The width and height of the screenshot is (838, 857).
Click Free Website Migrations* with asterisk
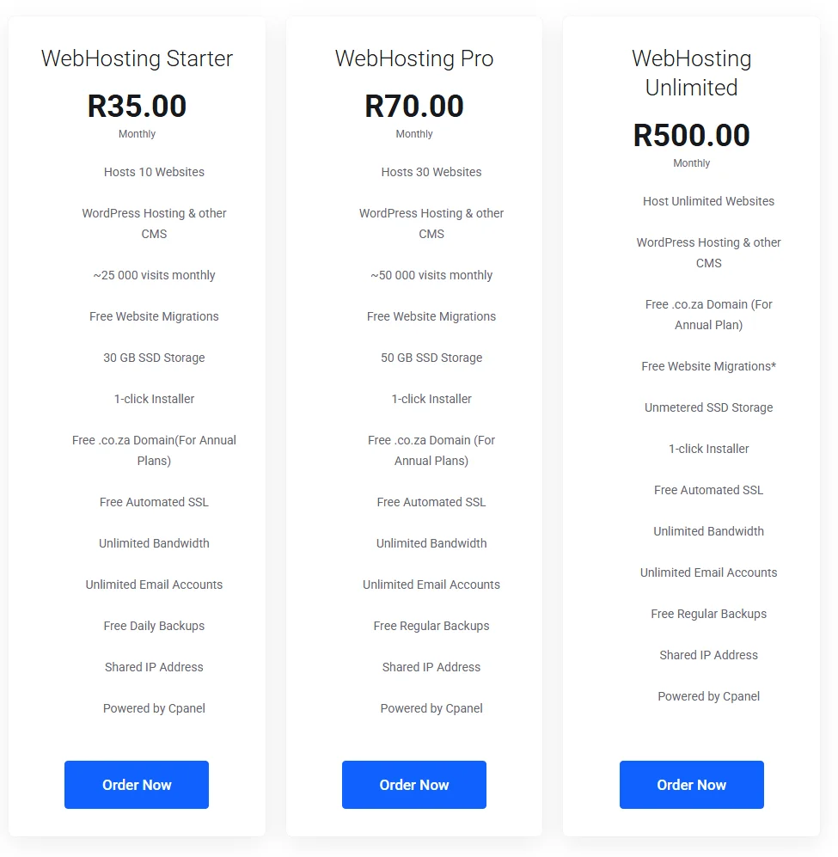(x=708, y=366)
